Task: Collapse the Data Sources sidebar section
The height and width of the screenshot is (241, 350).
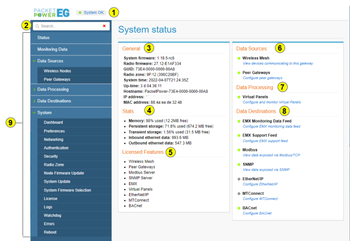Action: [34, 61]
